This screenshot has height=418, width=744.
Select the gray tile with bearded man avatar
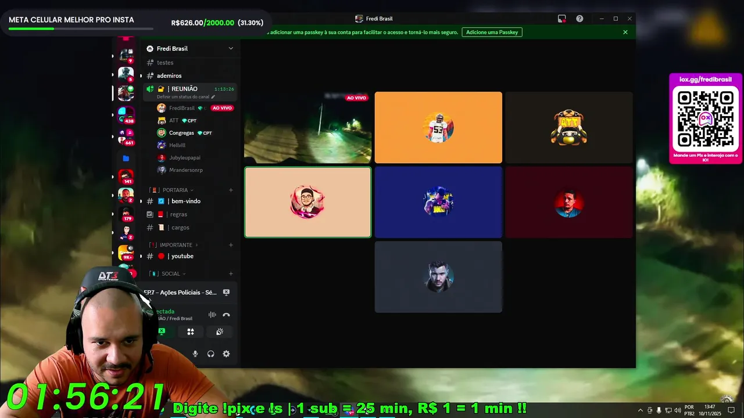pyautogui.click(x=438, y=277)
